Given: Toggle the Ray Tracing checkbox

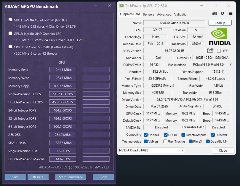Looking at the screenshot, I should (165, 142).
